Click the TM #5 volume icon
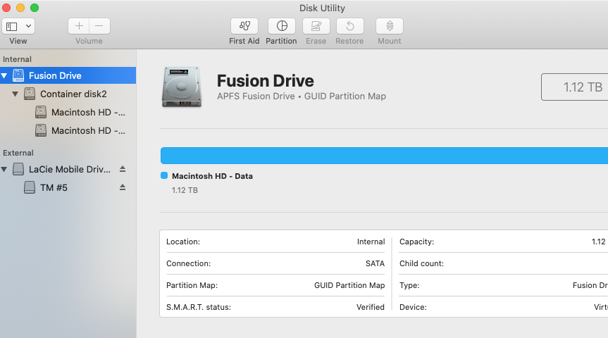Image resolution: width=608 pixels, height=338 pixels. (x=30, y=187)
